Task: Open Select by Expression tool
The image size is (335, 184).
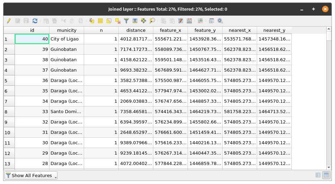Action: point(92,21)
